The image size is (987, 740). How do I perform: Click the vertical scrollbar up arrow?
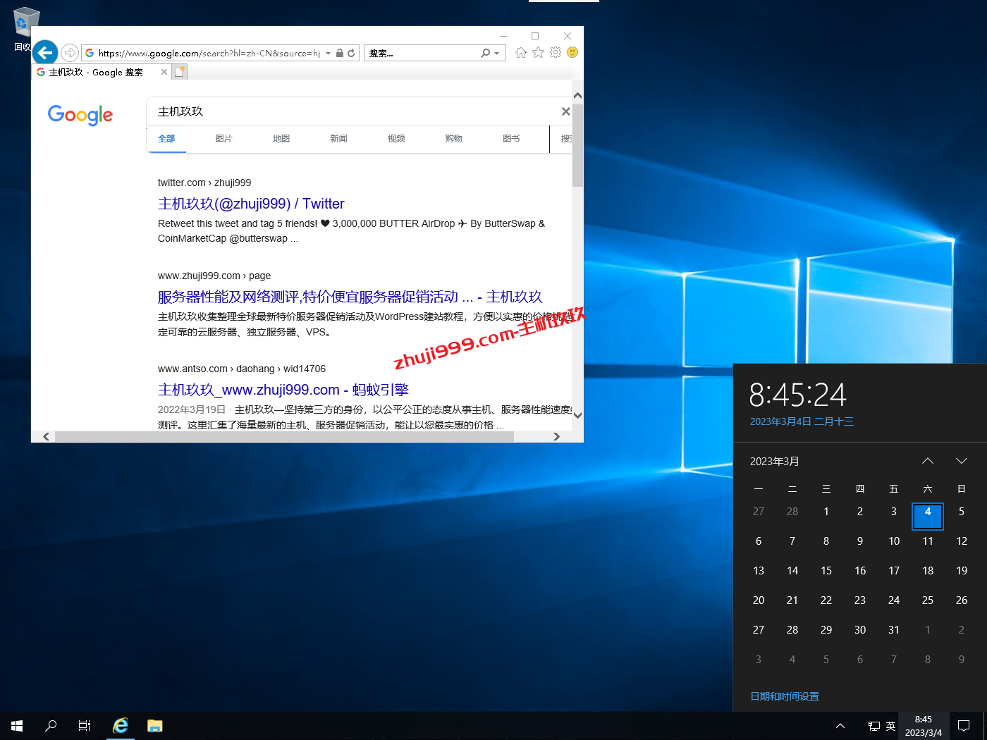[x=578, y=96]
